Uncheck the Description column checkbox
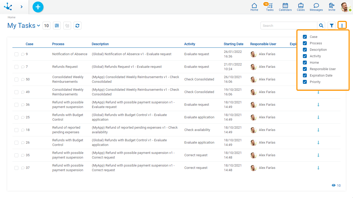This screenshot has width=353, height=198. 305,50
